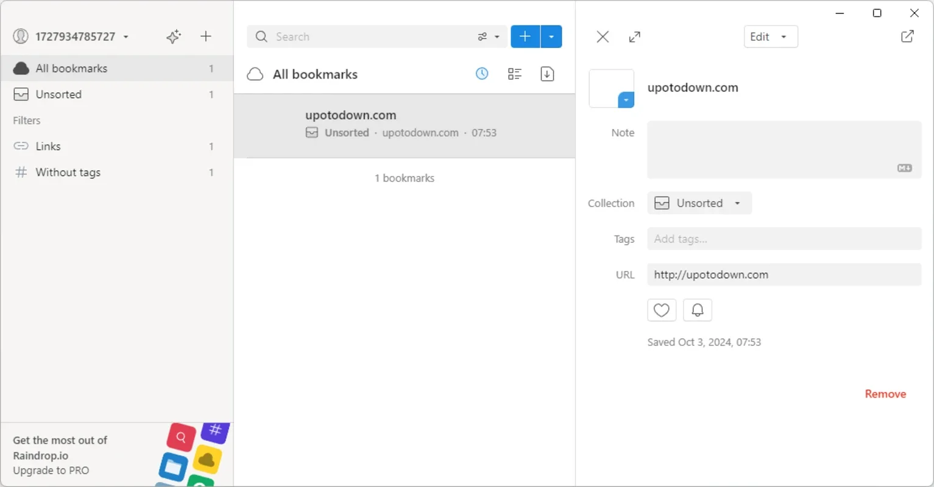This screenshot has width=934, height=487.
Task: Filter by Links
Action: point(117,146)
